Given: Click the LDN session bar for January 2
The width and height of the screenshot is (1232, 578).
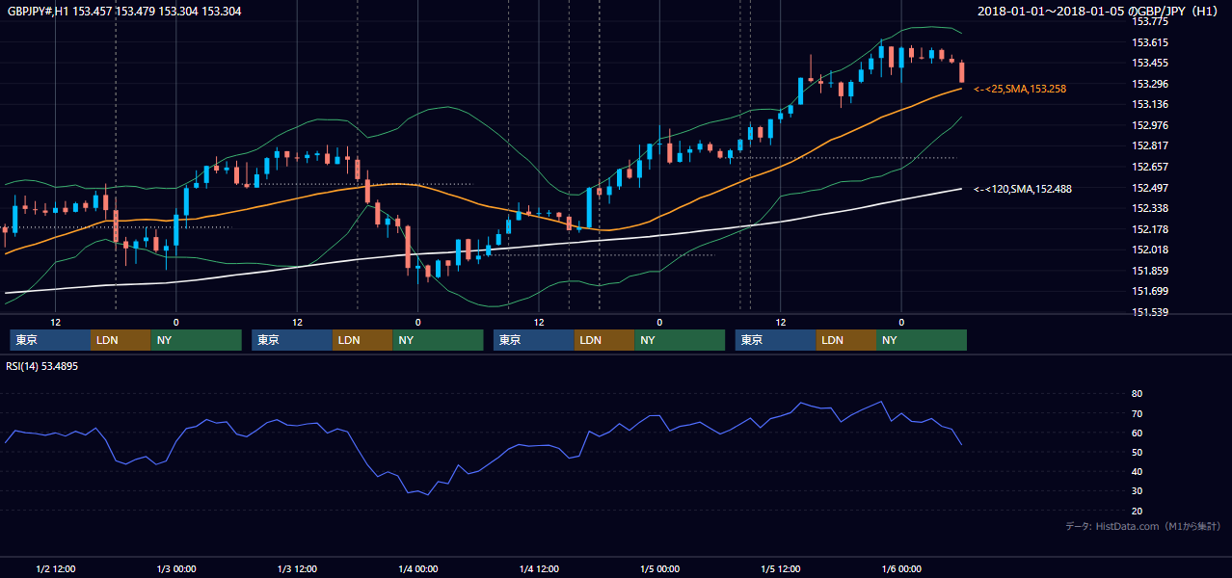Looking at the screenshot, I should (x=121, y=340).
